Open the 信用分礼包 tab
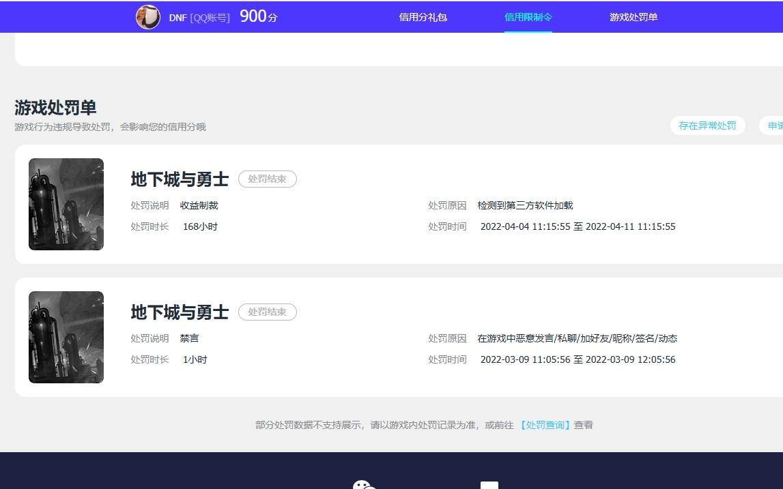 [423, 17]
